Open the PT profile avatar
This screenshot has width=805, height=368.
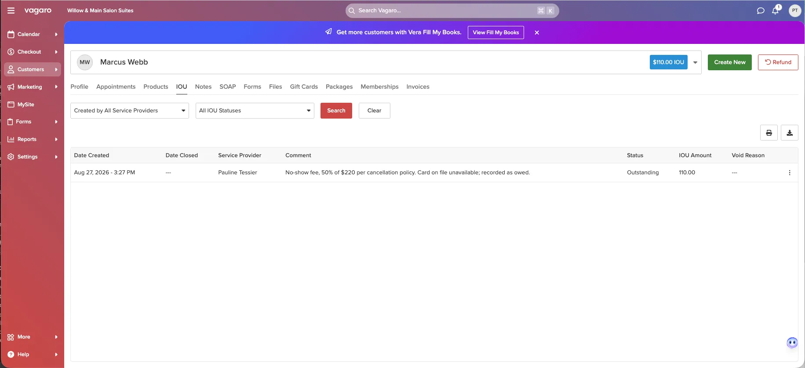point(795,11)
